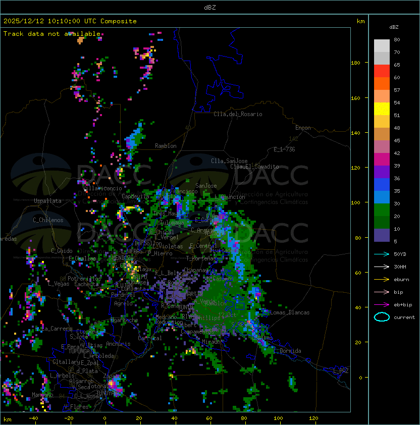Image resolution: width=420 pixels, height=425 pixels.
Task: Click the 'Phillips' place label
Action: coord(209,317)
